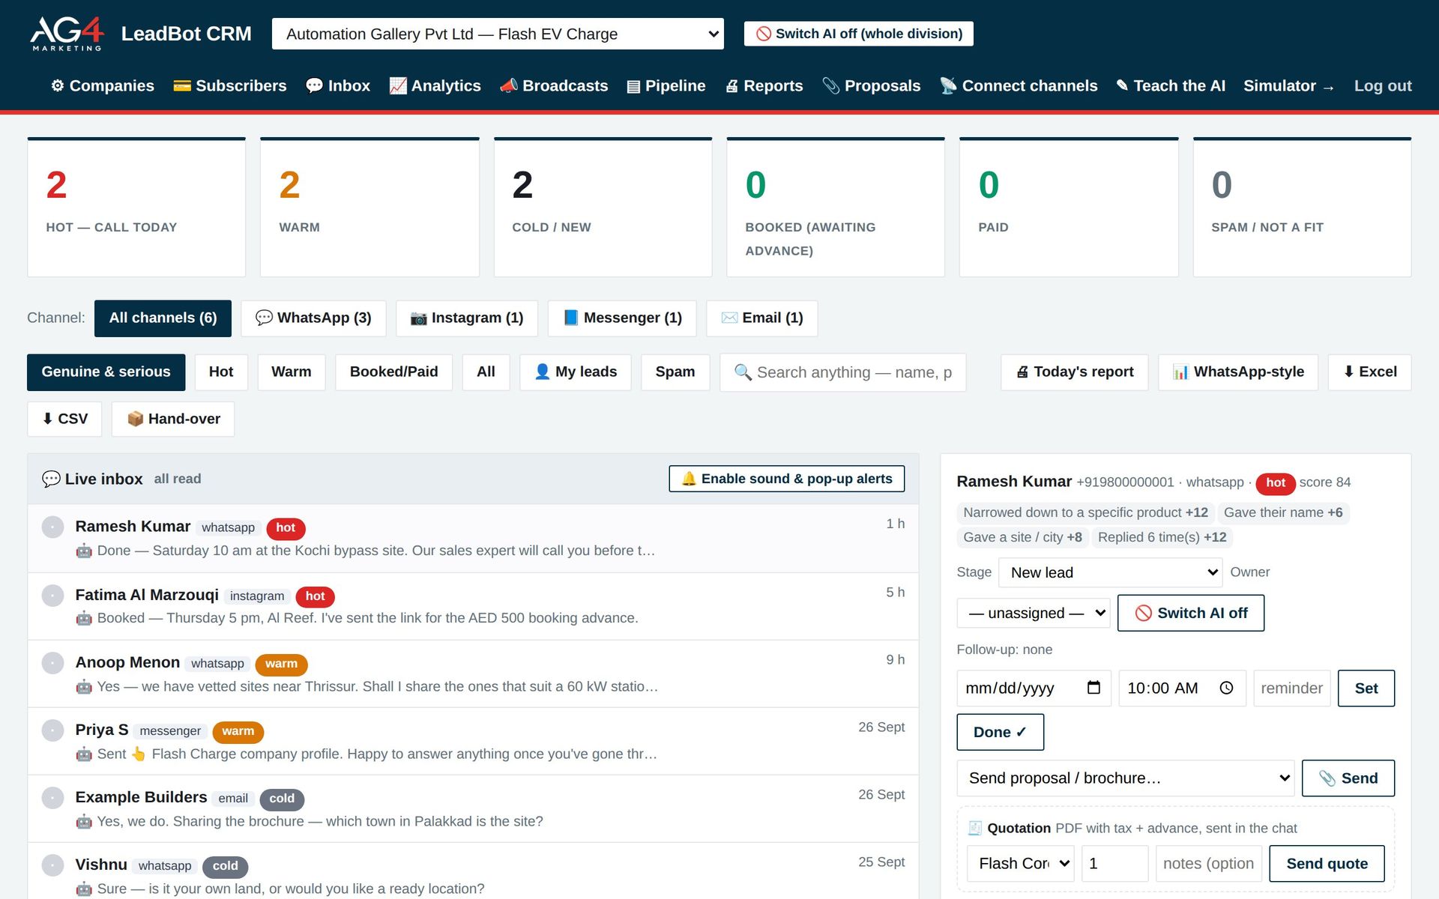Show All leads filter
This screenshot has height=899, width=1439.
486,372
